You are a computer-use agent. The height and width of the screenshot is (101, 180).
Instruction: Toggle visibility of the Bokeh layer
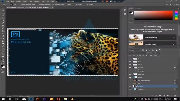click(x=130, y=77)
